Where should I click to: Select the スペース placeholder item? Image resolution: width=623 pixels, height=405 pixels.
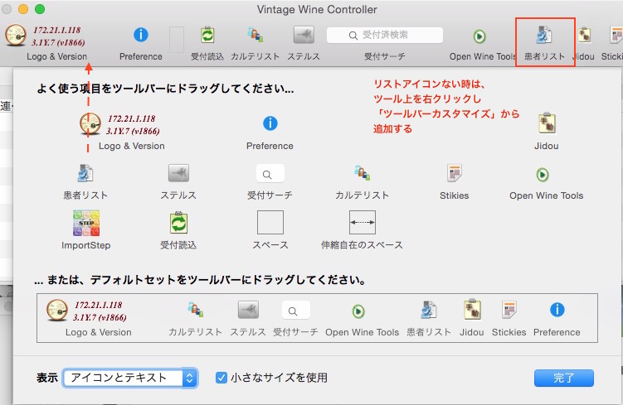click(x=270, y=223)
